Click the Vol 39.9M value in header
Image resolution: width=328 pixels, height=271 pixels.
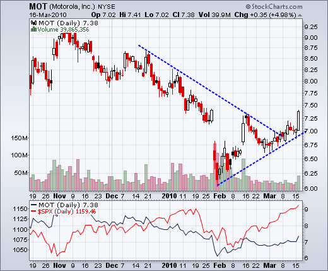[x=214, y=15]
